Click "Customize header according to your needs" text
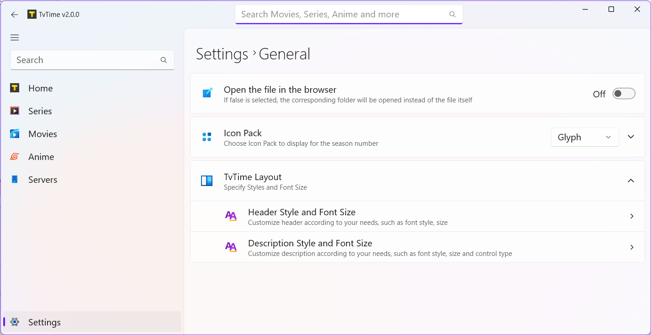 [x=348, y=223]
